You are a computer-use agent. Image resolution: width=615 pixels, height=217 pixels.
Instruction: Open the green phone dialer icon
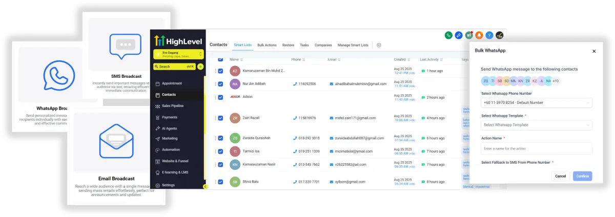pyautogui.click(x=449, y=35)
